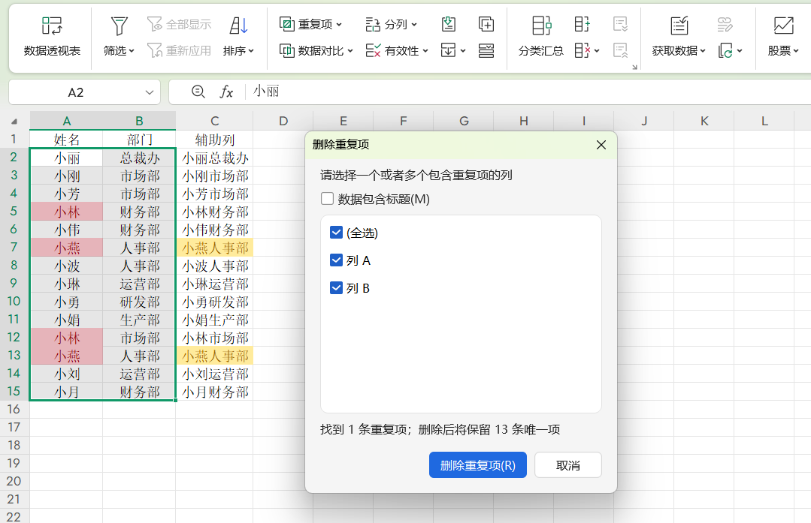Select the yellow highlighted cell 小燕人事部 in row 7
The width and height of the screenshot is (811, 523).
214,248
